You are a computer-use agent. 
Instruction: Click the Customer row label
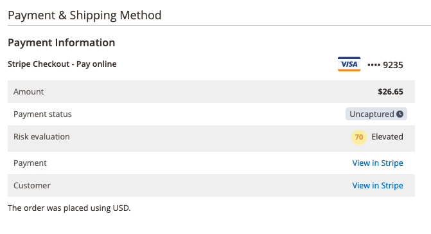(32, 186)
